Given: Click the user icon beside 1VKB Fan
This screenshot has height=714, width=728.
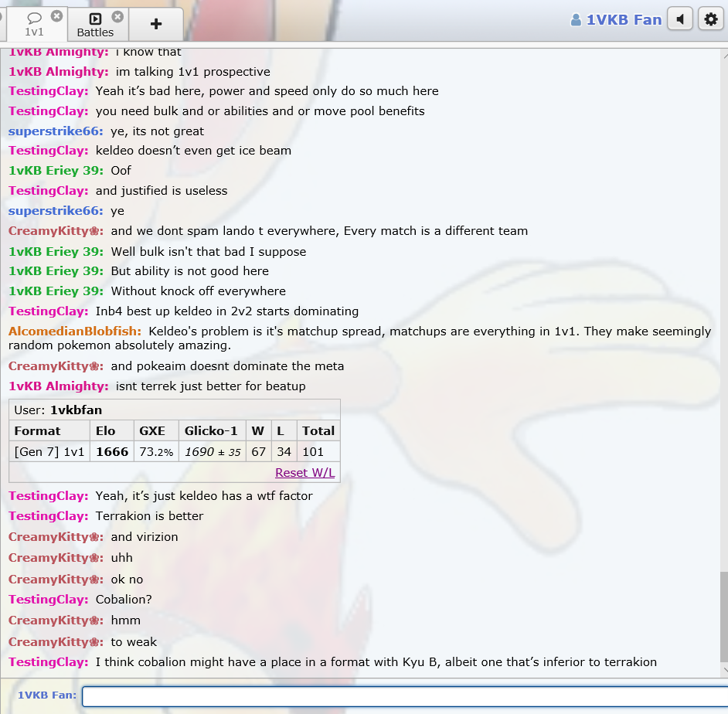Looking at the screenshot, I should 576,20.
